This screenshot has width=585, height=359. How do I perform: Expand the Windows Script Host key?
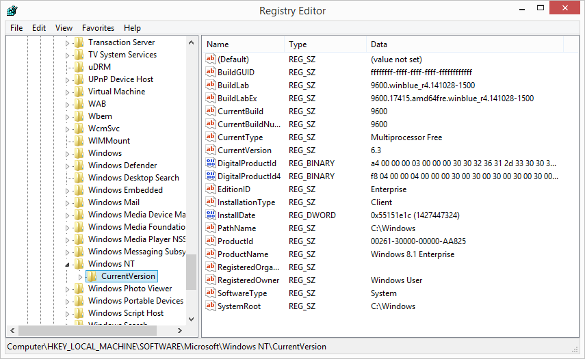[67, 314]
